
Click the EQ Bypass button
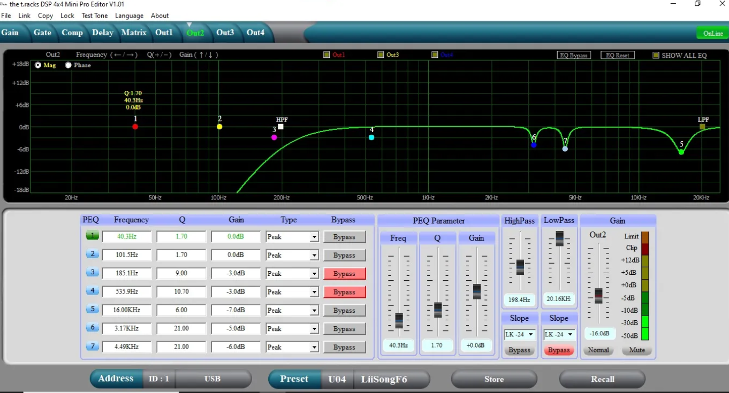pos(574,55)
